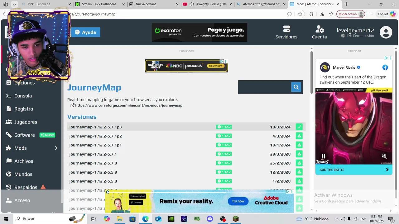Open the weather widget 20°C Nublado

(312, 219)
